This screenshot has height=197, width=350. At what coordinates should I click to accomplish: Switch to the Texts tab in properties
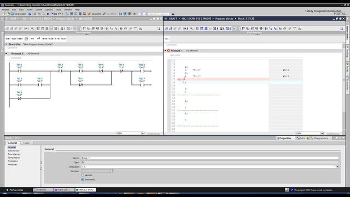(26, 143)
